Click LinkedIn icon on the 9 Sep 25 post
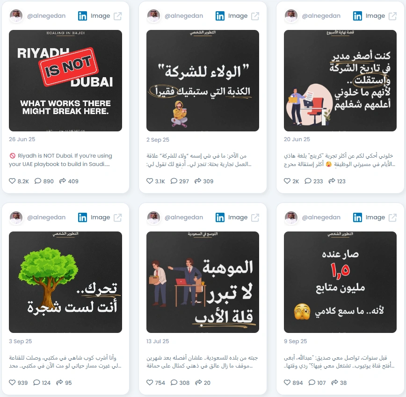Screen dimensions: 406x397 (x=357, y=217)
